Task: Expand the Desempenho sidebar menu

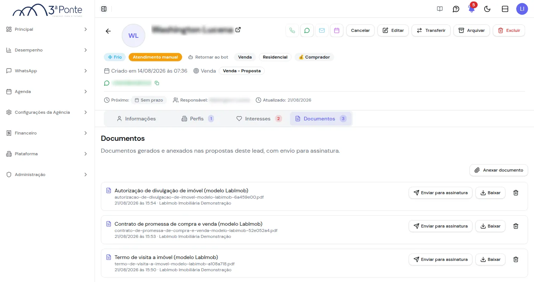Action: point(47,50)
